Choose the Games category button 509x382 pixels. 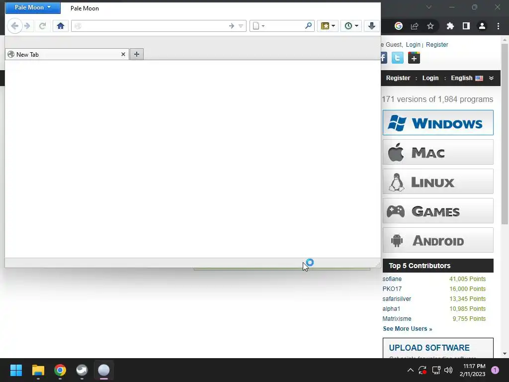coord(438,211)
